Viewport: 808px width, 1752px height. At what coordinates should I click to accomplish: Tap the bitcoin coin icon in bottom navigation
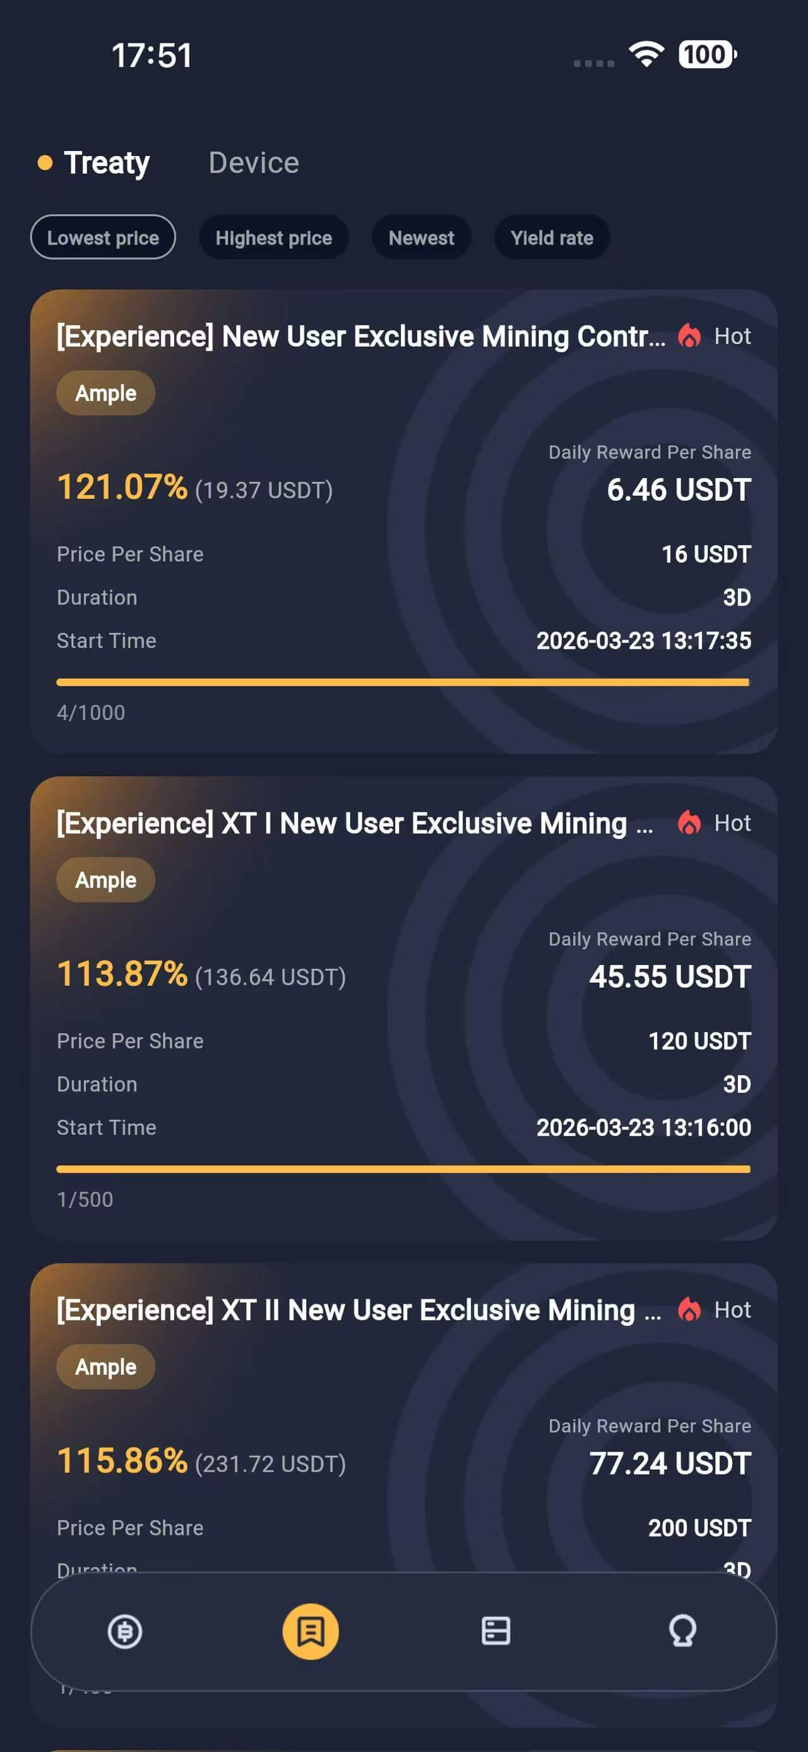[125, 1631]
